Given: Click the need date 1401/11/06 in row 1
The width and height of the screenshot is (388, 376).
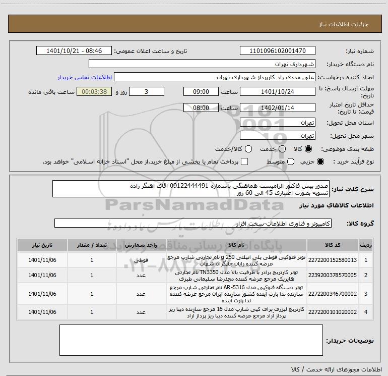Looking at the screenshot, I should pos(42,260).
